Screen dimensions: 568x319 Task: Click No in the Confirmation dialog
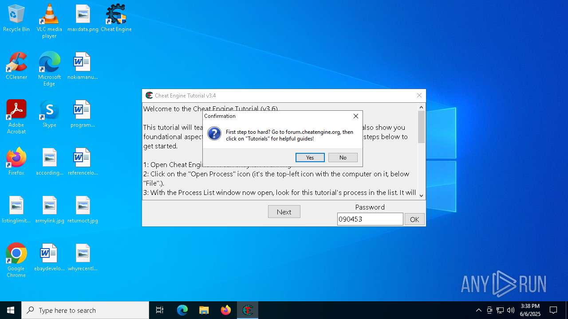coord(343,158)
